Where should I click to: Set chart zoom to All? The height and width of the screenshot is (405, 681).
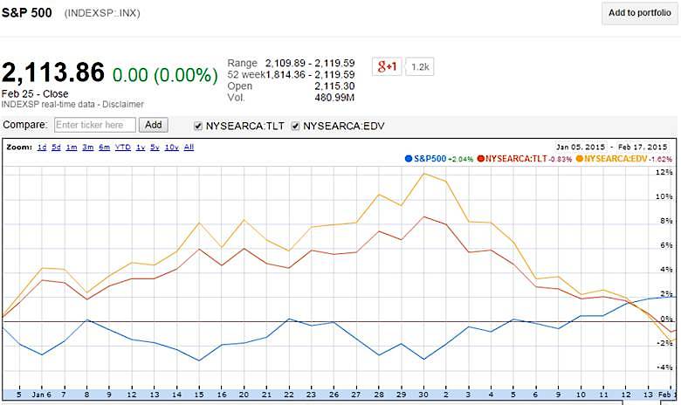[189, 148]
